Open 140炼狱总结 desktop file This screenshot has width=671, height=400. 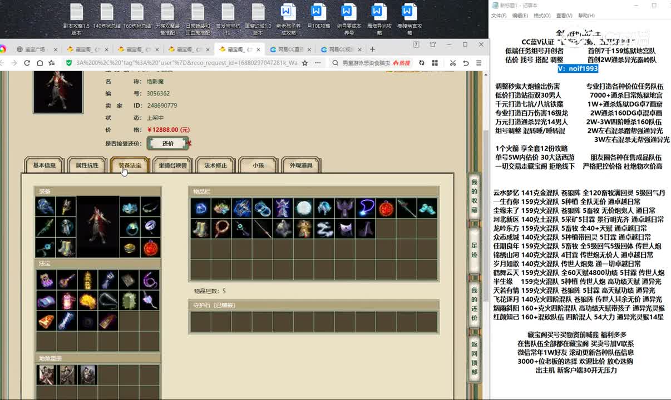(x=107, y=17)
